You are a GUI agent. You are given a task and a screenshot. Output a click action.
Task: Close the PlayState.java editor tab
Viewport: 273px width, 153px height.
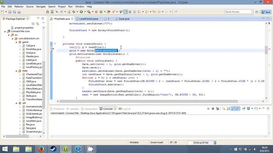pyautogui.click(x=72, y=19)
